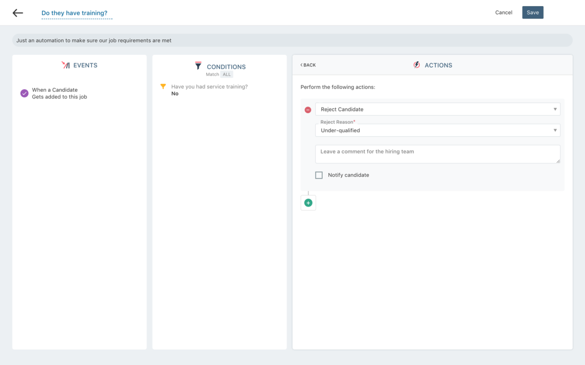This screenshot has width=585, height=365.
Task: Click the BACK link in the Actions panel
Action: (x=308, y=65)
